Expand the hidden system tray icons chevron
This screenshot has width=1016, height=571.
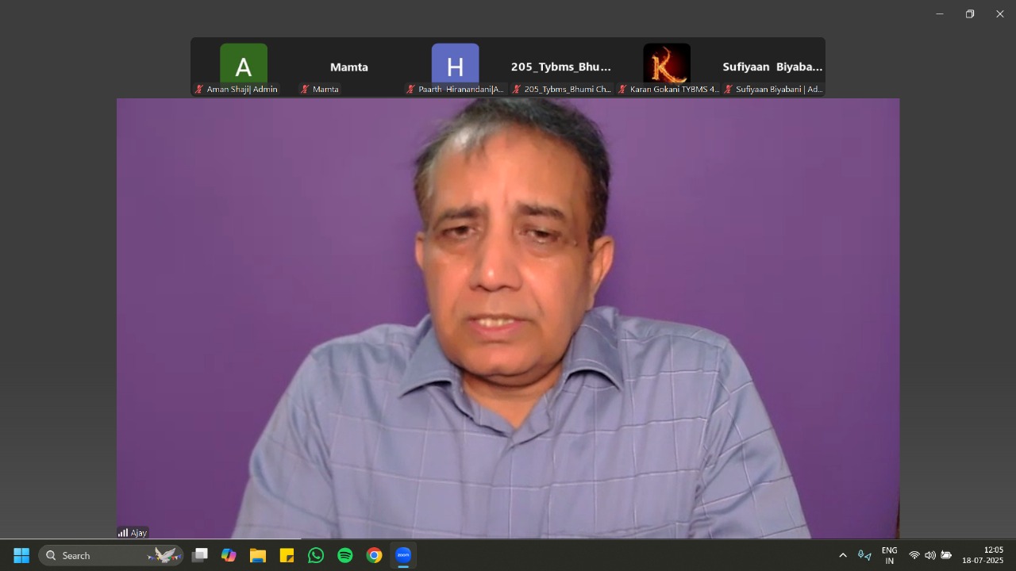click(x=843, y=555)
